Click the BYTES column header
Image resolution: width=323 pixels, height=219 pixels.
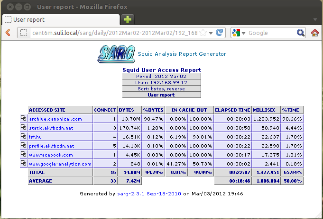129,110
